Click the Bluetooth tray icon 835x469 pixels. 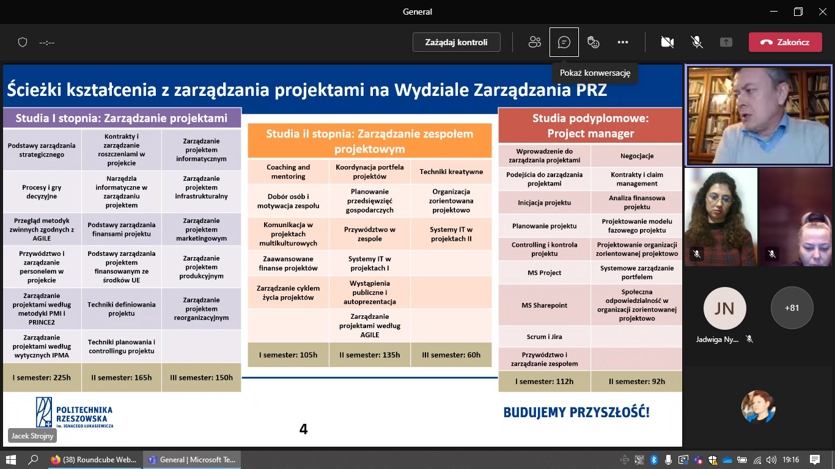tap(653, 460)
